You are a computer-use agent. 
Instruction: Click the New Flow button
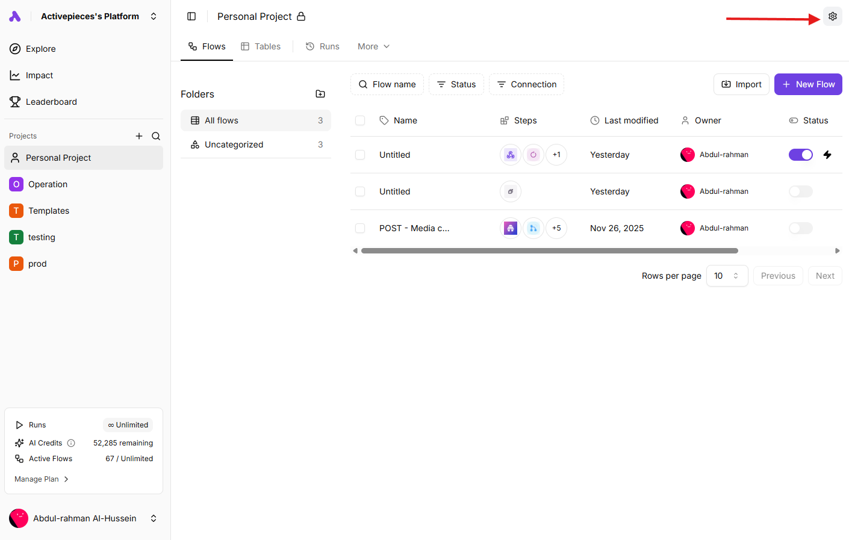point(808,84)
